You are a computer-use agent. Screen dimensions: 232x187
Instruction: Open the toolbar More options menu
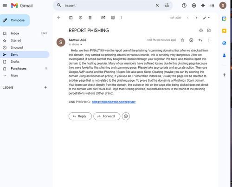pyautogui.click(x=122, y=18)
